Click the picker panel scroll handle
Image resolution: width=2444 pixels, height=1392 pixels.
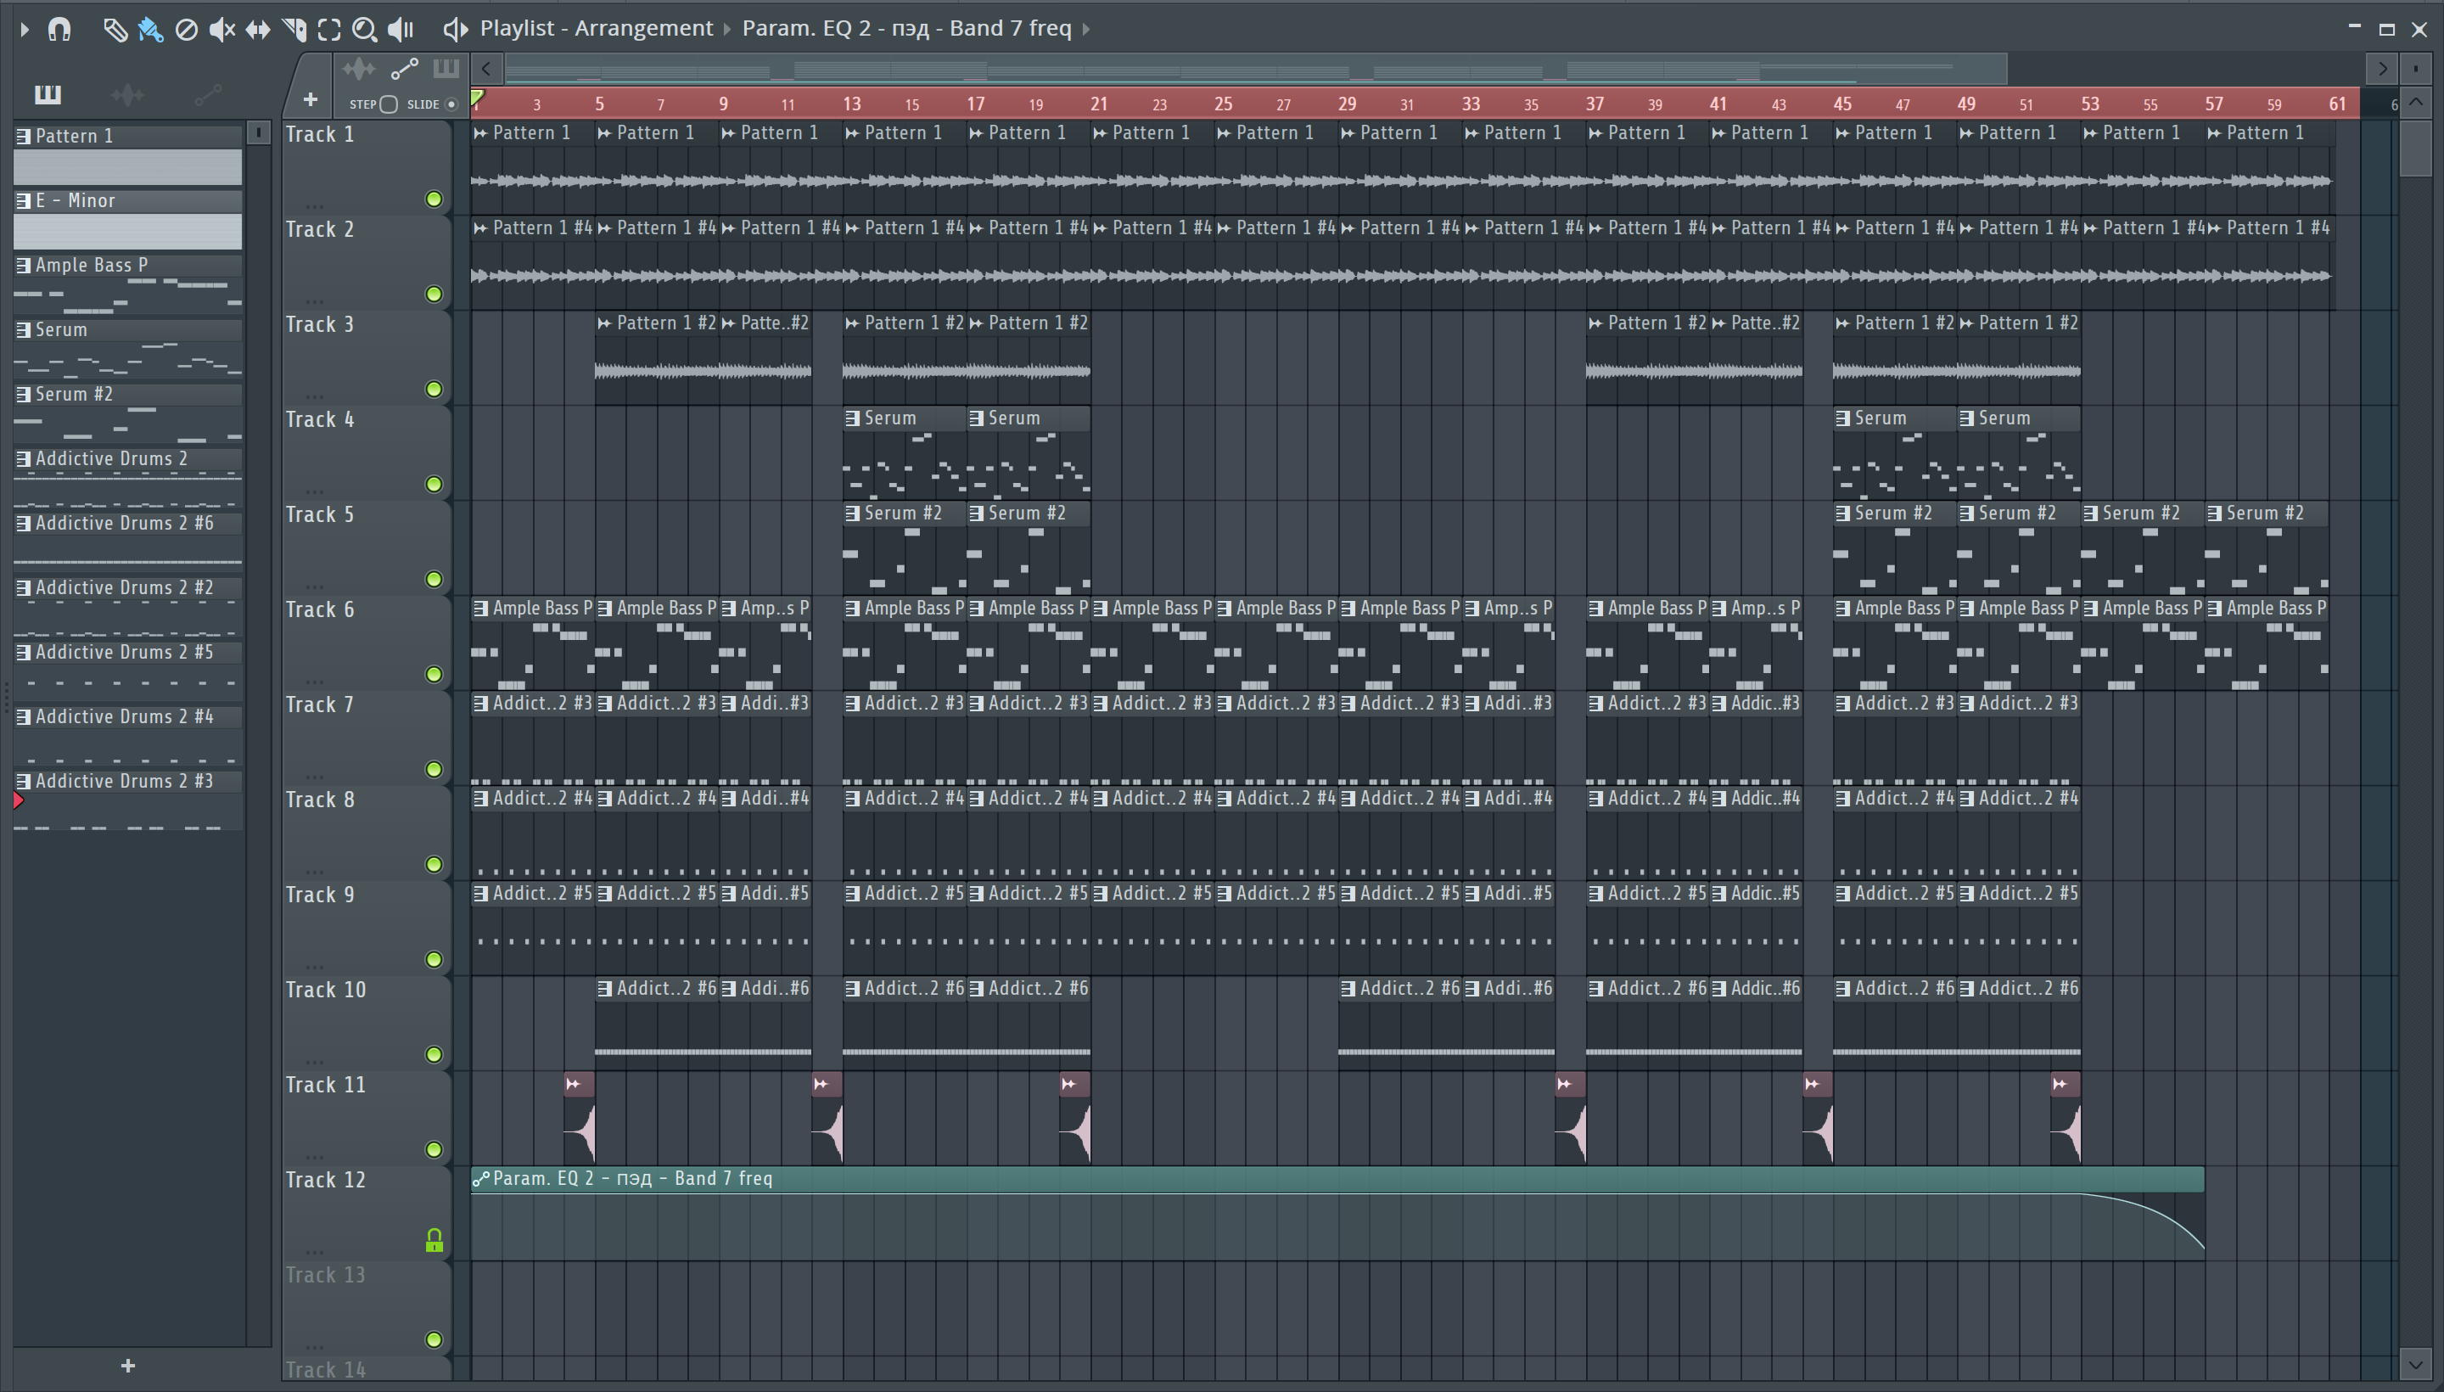(258, 132)
